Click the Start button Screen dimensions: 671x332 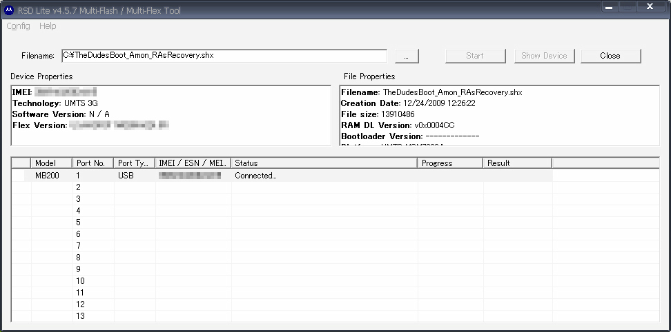(x=475, y=56)
